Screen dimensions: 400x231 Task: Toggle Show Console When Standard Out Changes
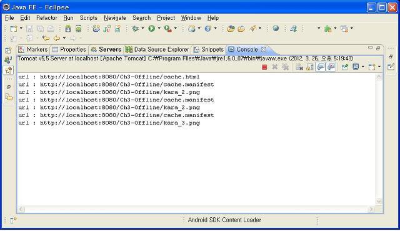tap(321, 67)
